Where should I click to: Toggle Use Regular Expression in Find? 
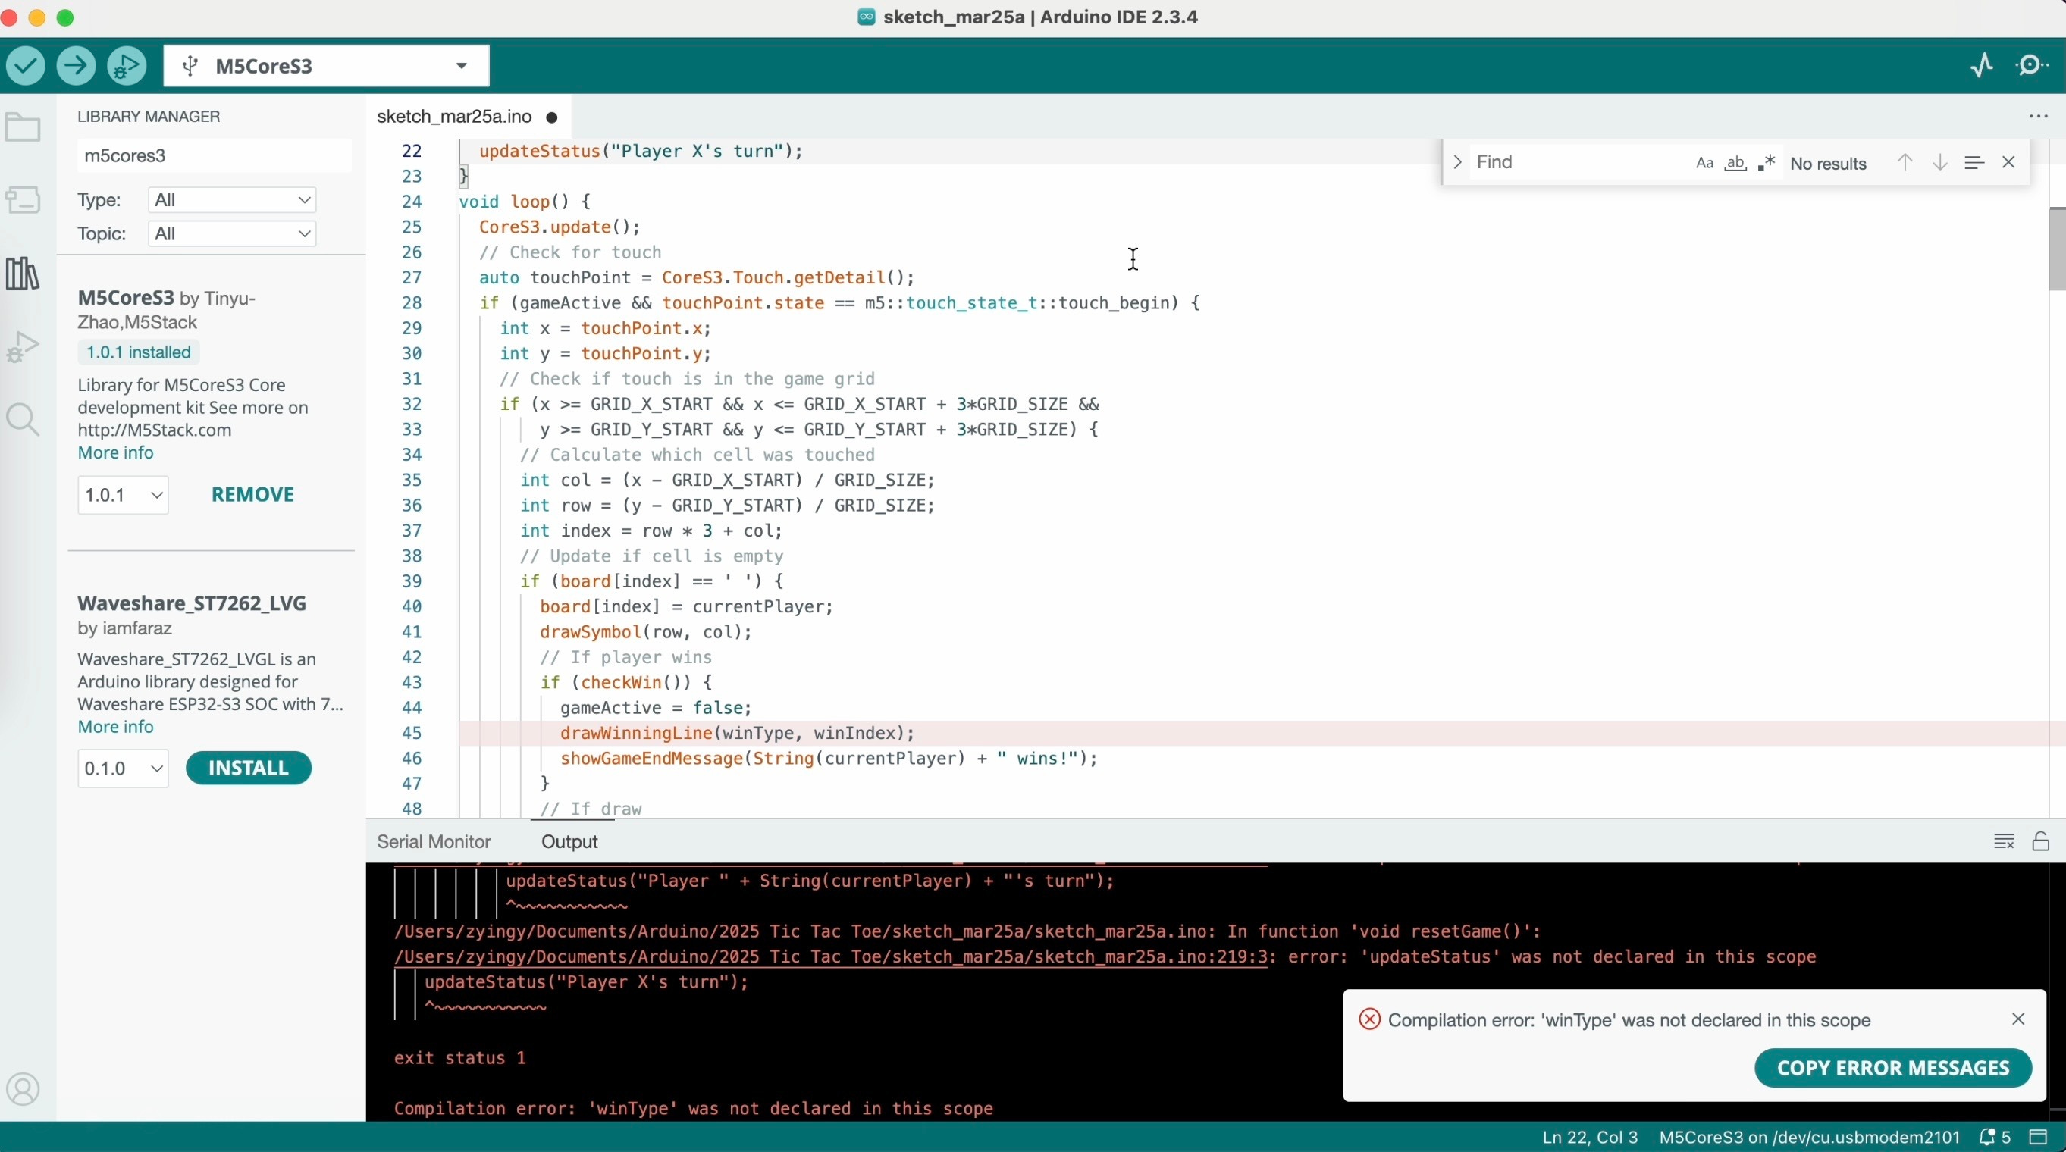click(x=1767, y=164)
